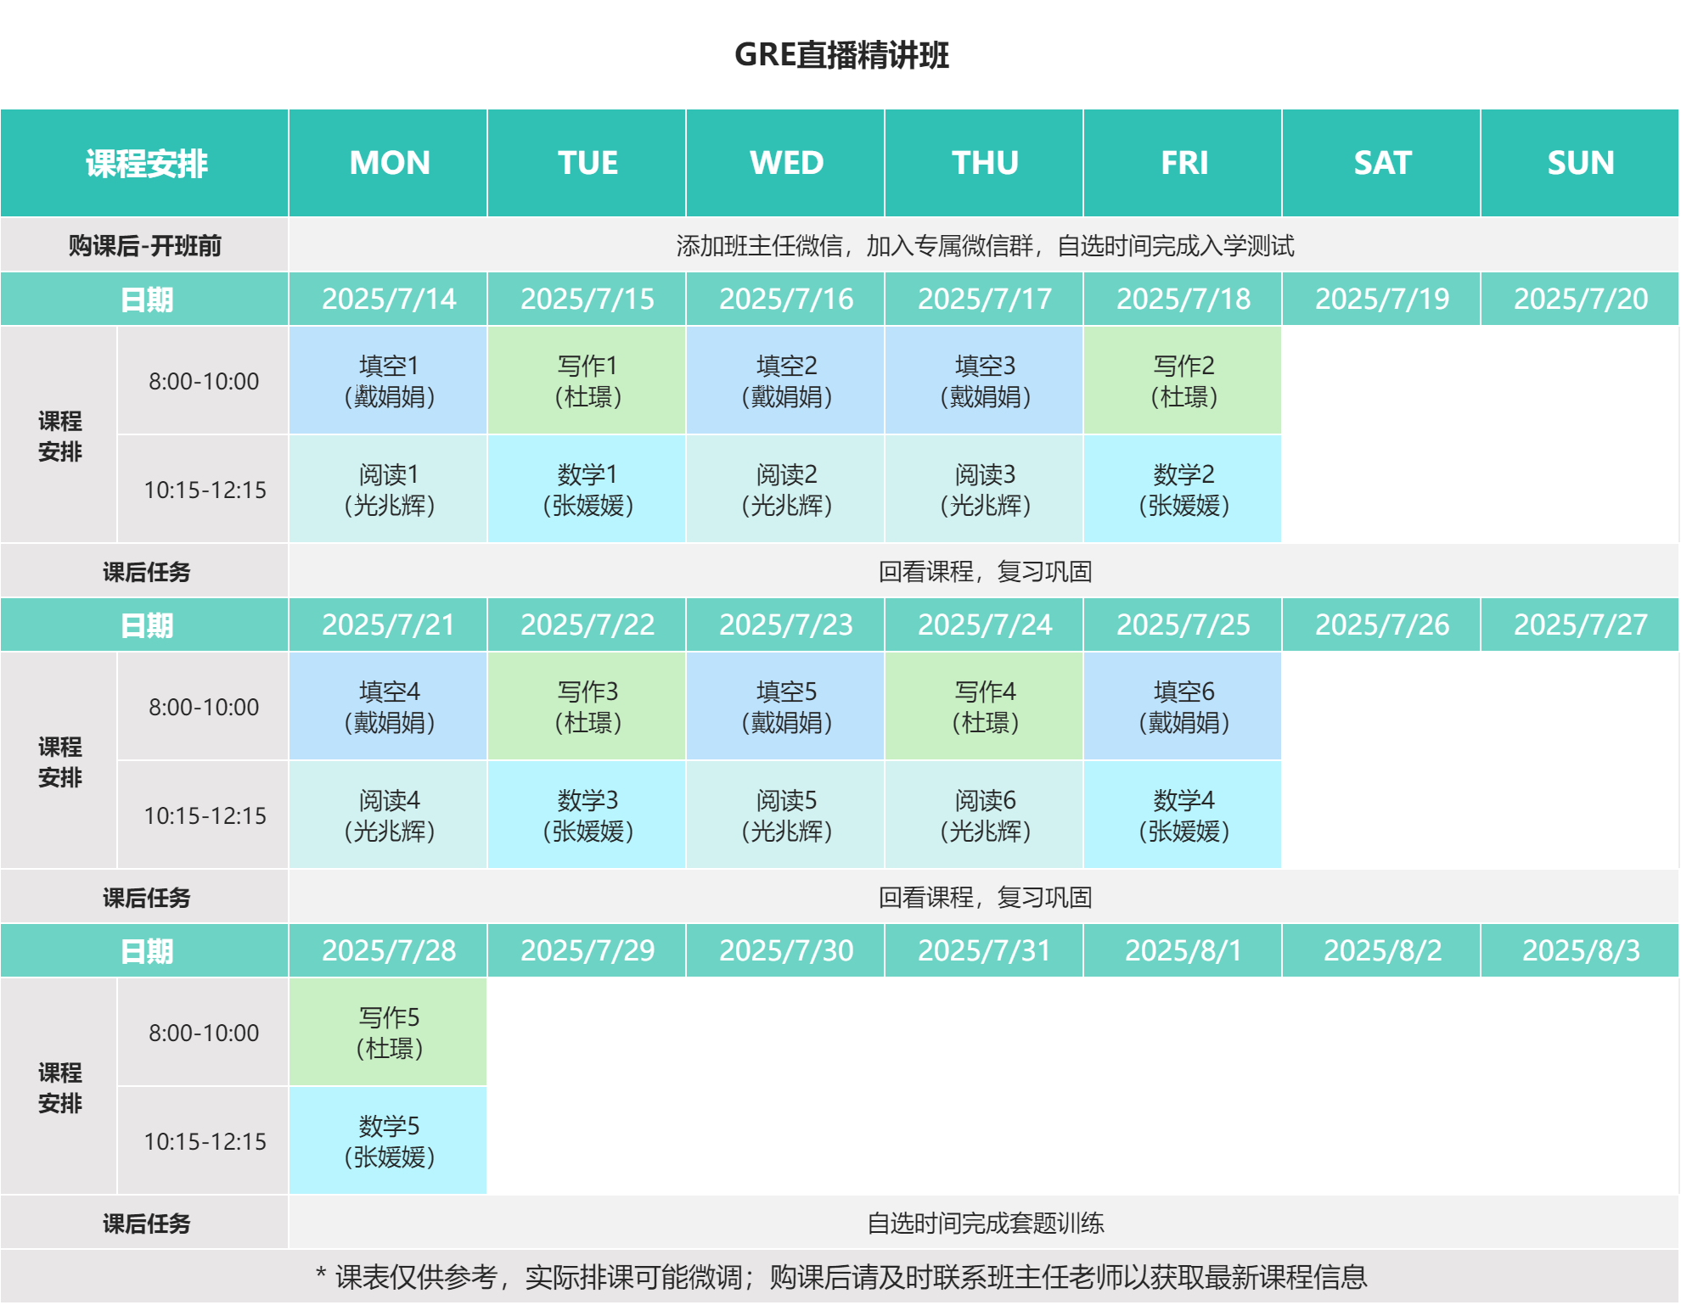Select the TUE column header

pyautogui.click(x=588, y=163)
